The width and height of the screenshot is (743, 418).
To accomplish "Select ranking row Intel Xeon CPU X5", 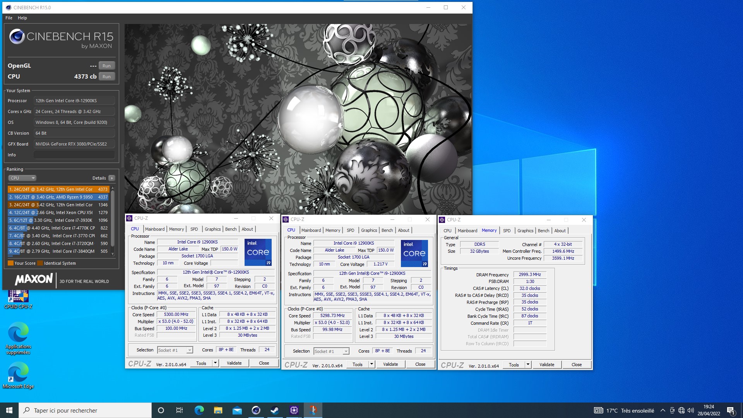I will (58, 212).
